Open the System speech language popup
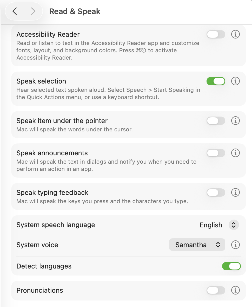This screenshot has height=307, width=252. coord(233,225)
